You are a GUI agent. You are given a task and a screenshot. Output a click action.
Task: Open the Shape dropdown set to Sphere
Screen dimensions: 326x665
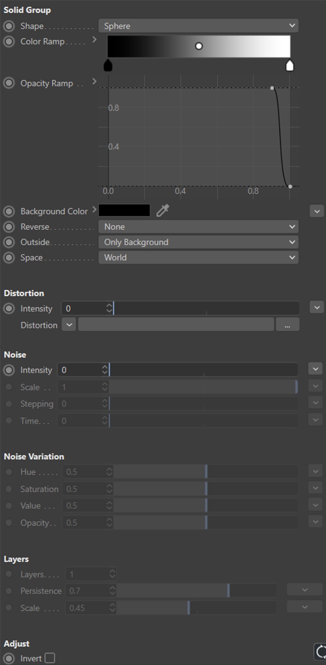coord(198,26)
